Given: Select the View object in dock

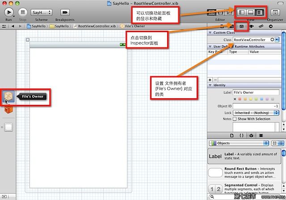Looking at the screenshot, I should 8,127.
